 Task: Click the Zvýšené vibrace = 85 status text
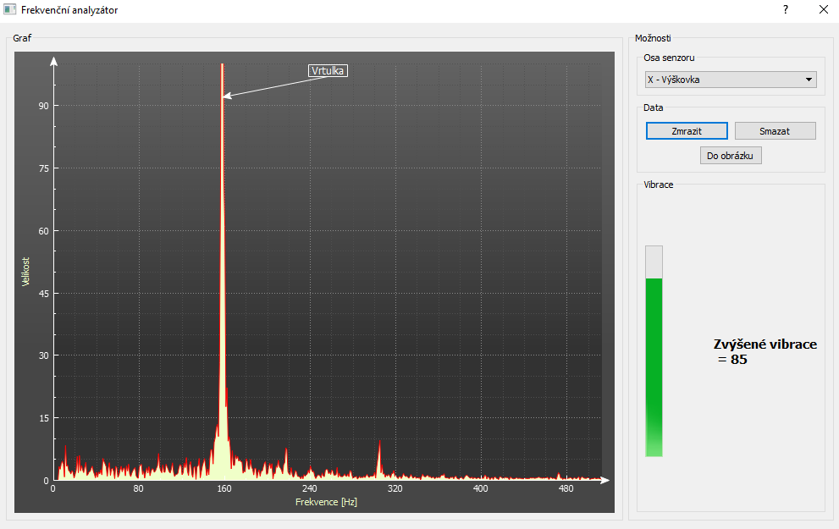764,352
